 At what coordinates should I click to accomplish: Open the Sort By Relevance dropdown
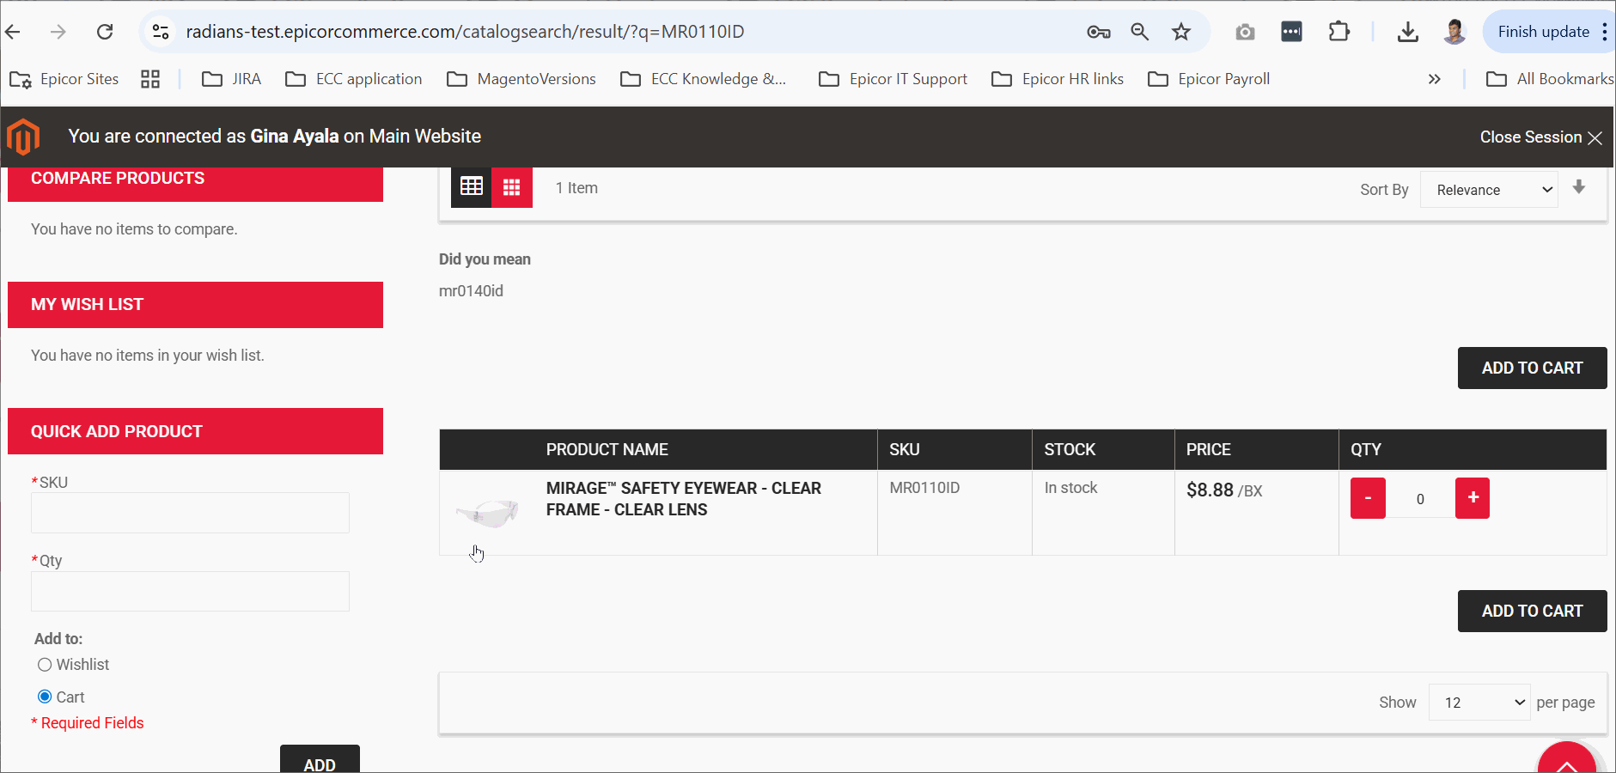click(1489, 190)
